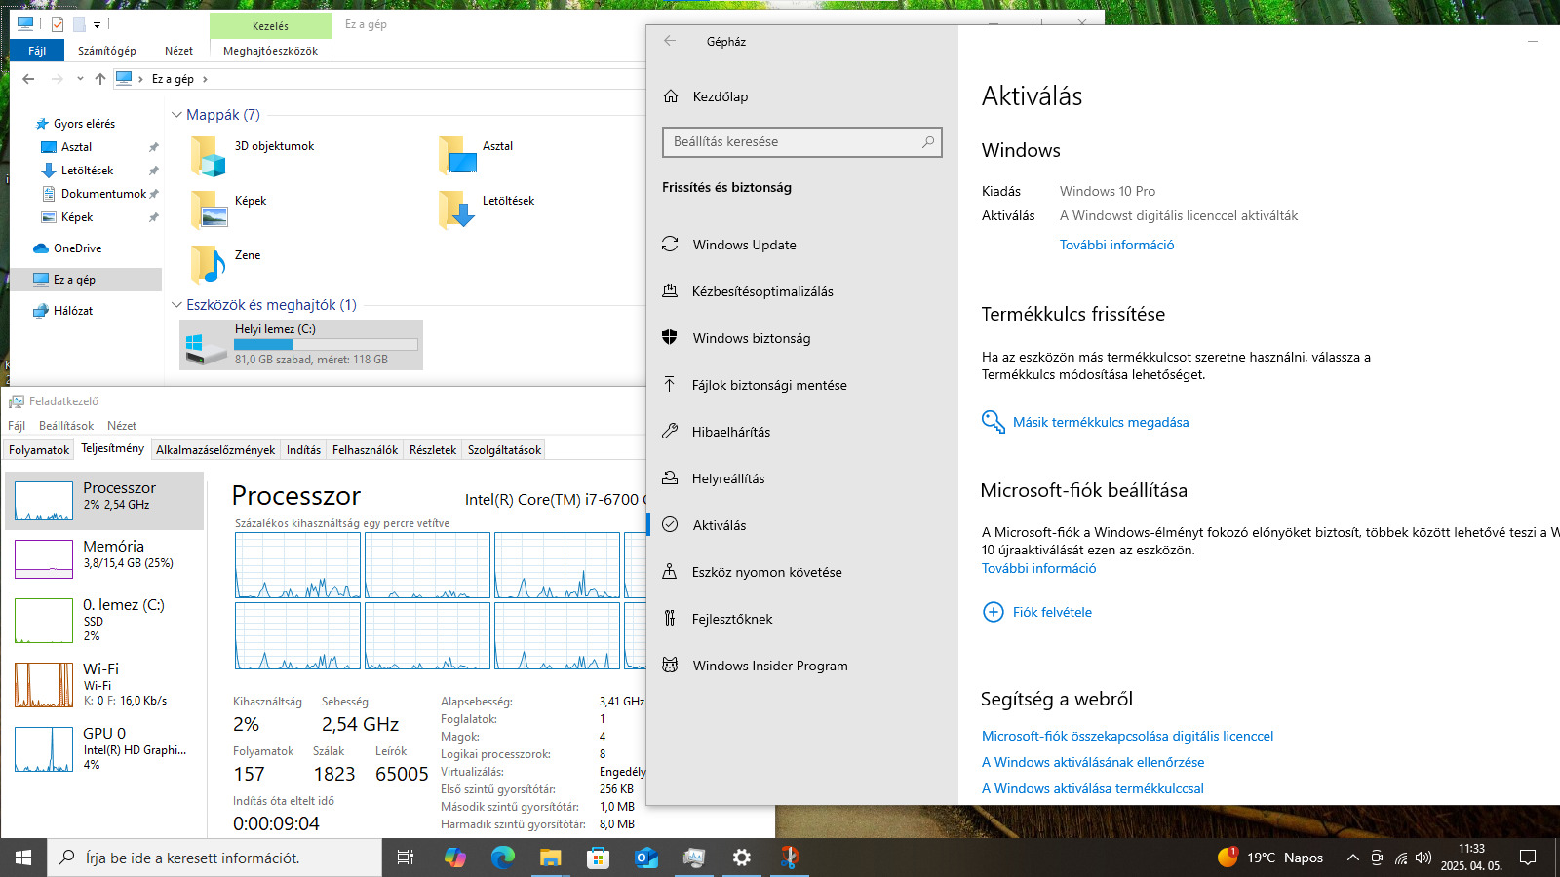The image size is (1560, 877).
Task: Switch to the Alkalmazáselőzmények tab
Action: click(215, 450)
